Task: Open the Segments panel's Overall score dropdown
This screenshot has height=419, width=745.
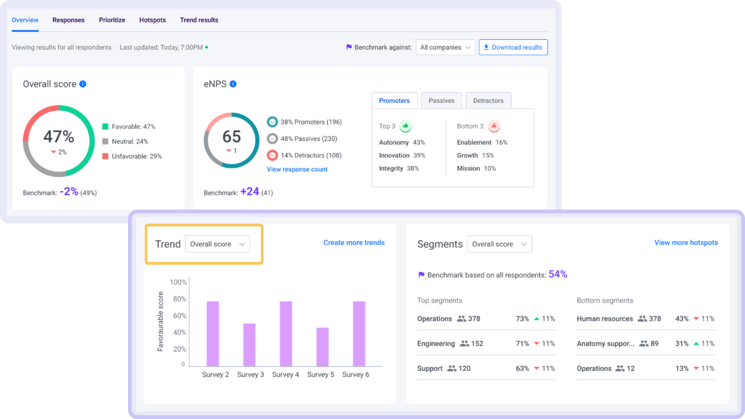Action: [x=499, y=244]
